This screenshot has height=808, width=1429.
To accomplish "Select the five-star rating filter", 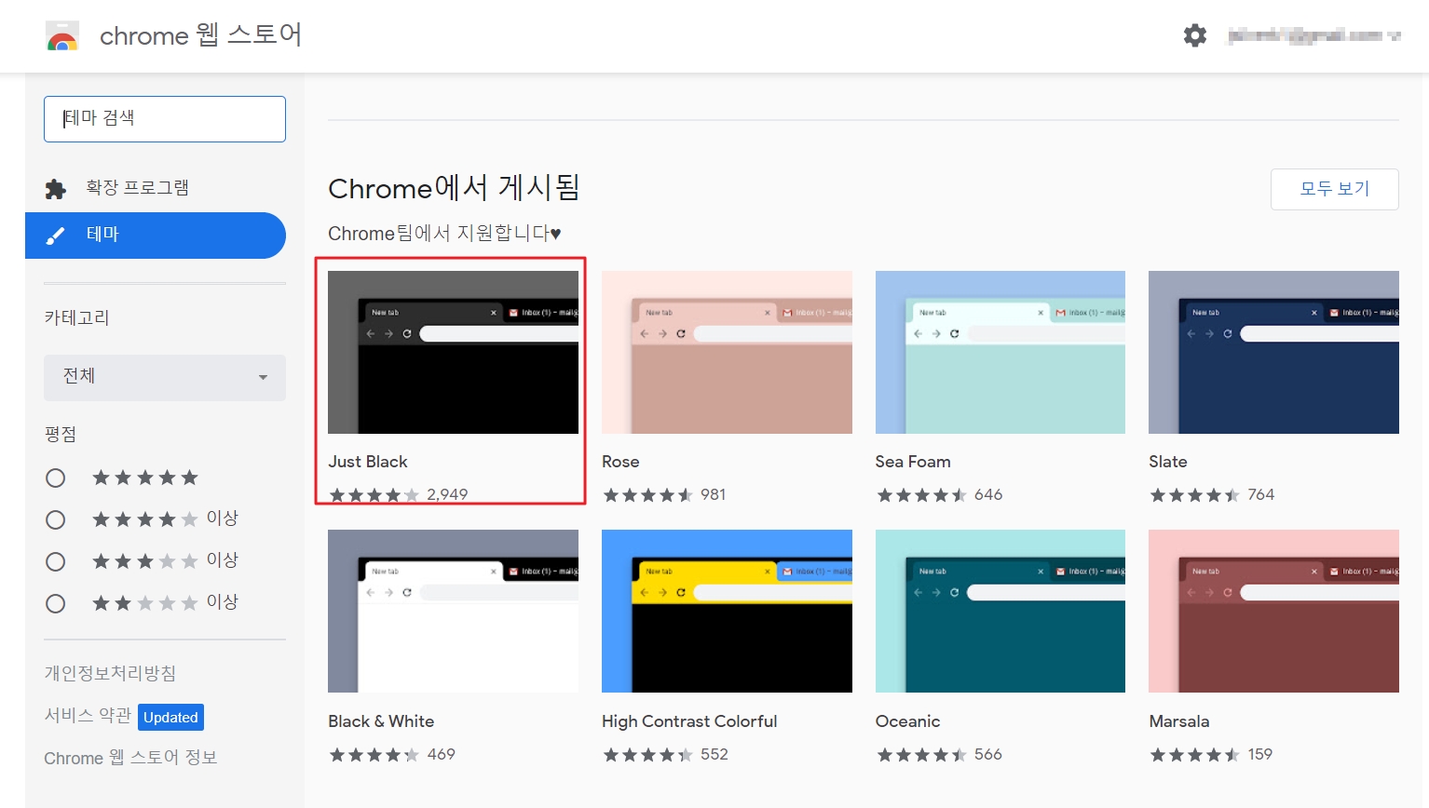I will [x=56, y=478].
